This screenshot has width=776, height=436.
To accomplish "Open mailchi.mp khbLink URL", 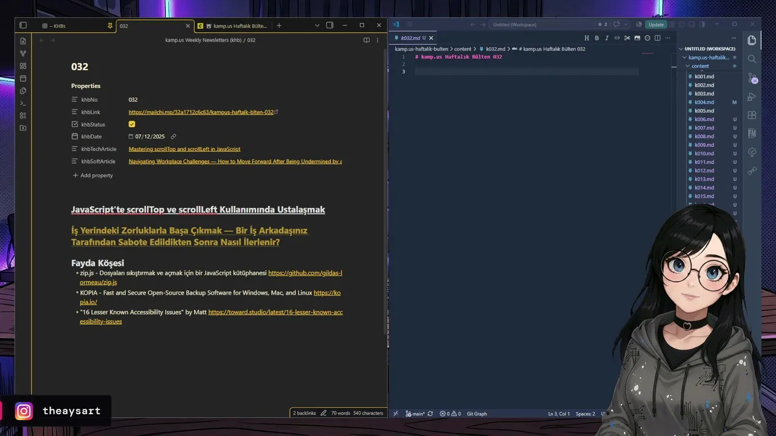I will pos(201,112).
